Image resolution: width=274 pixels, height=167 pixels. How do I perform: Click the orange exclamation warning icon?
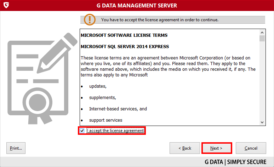click(x=90, y=19)
